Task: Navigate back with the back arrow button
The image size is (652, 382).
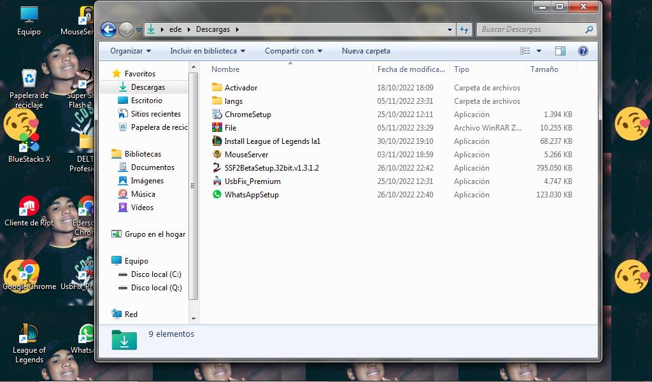Action: point(108,29)
